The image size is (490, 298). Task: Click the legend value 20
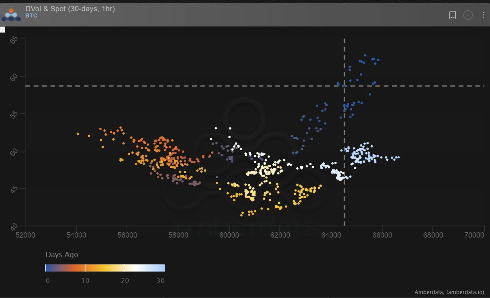point(125,281)
